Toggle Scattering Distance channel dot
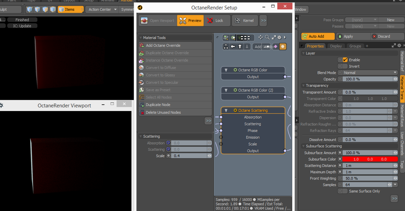This screenshot has width=405, height=211. click(x=340, y=166)
